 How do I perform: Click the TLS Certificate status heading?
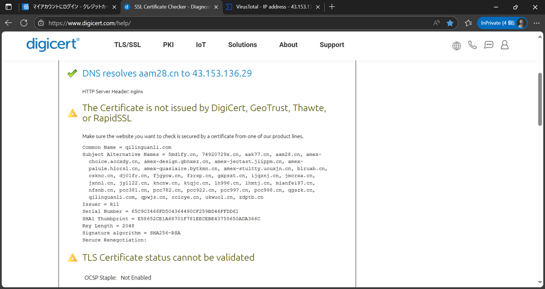(x=168, y=257)
